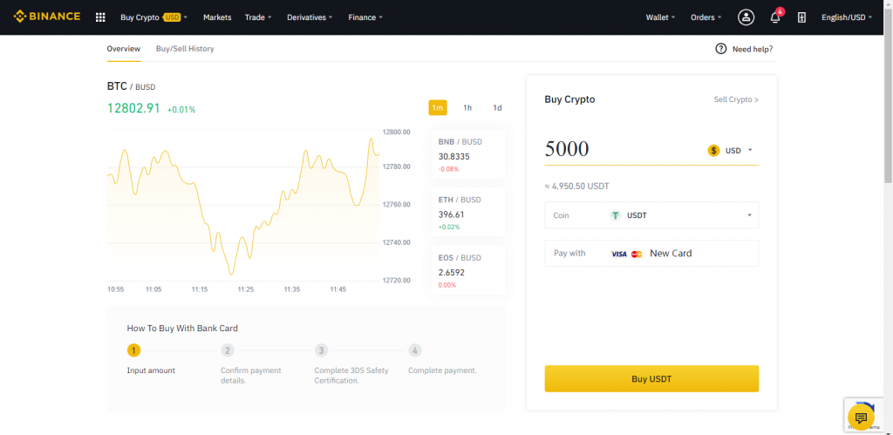Select the 1h chart interval
893x435 pixels.
(467, 107)
